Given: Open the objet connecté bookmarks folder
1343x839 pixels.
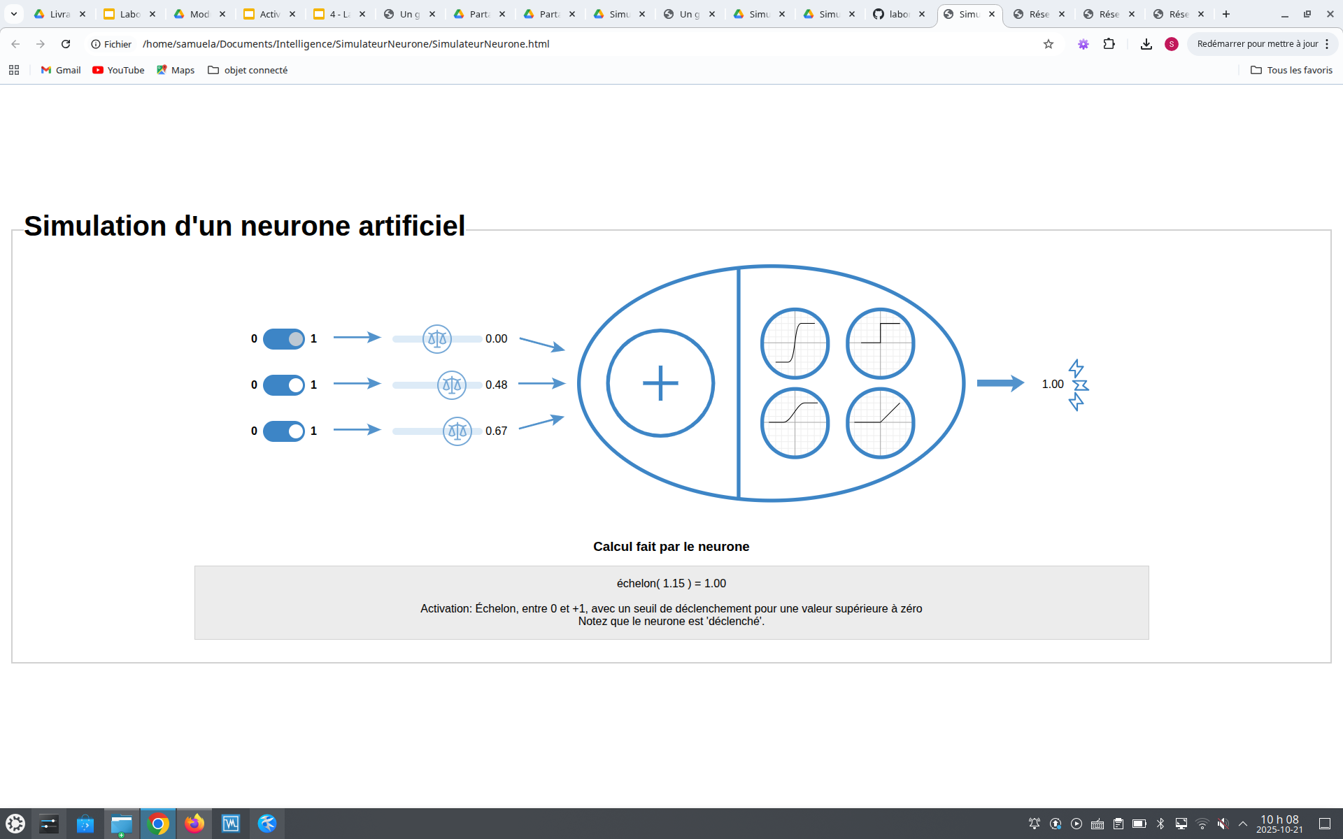Looking at the screenshot, I should (x=248, y=70).
